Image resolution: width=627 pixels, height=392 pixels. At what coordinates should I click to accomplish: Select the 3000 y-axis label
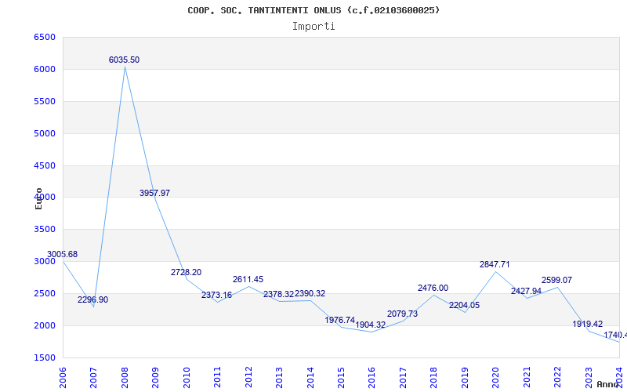click(x=45, y=261)
